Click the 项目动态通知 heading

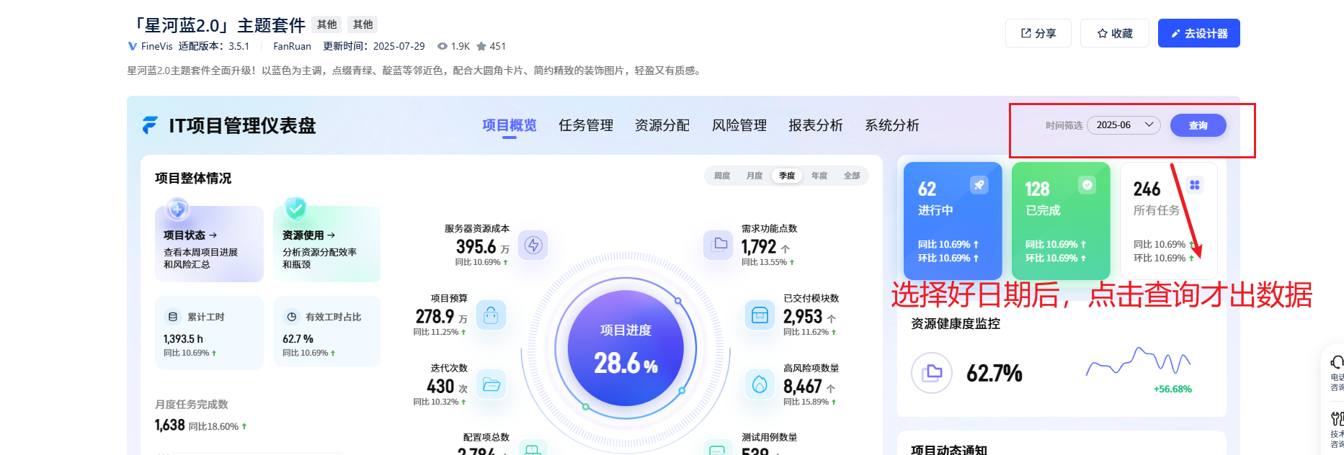[x=949, y=450]
